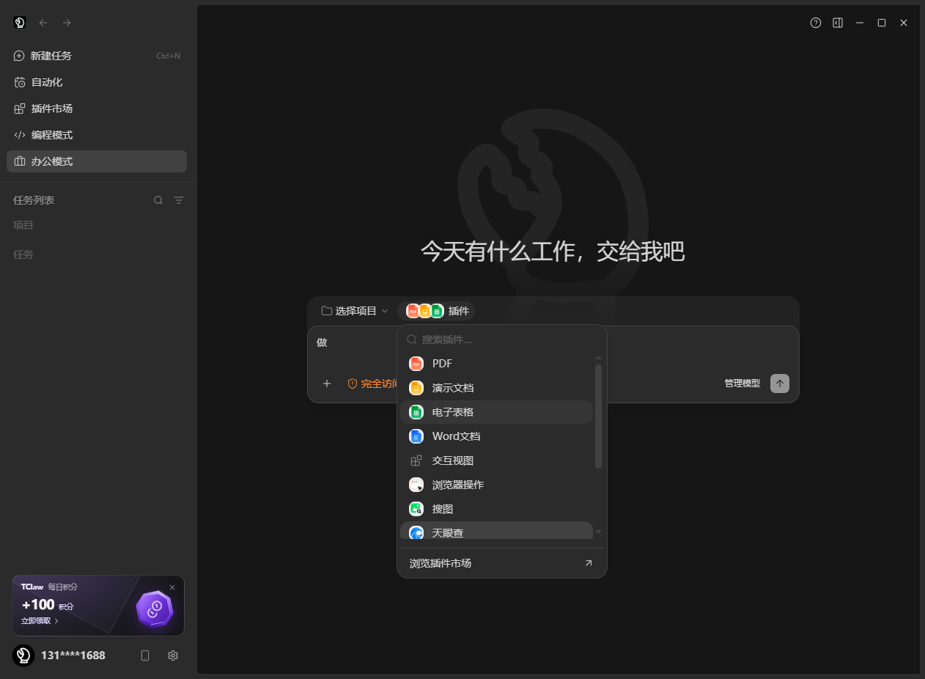925x679 pixels.
Task: Open the 自动化 automation page
Action: click(97, 82)
